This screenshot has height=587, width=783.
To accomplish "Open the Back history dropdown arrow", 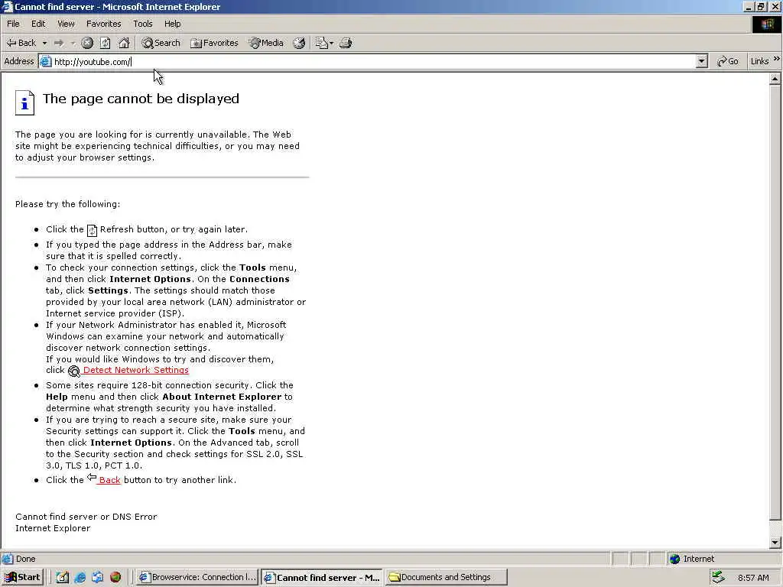I will tap(44, 43).
